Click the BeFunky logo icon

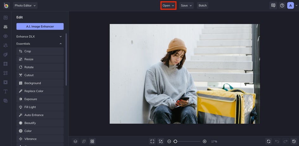(x=6, y=5)
